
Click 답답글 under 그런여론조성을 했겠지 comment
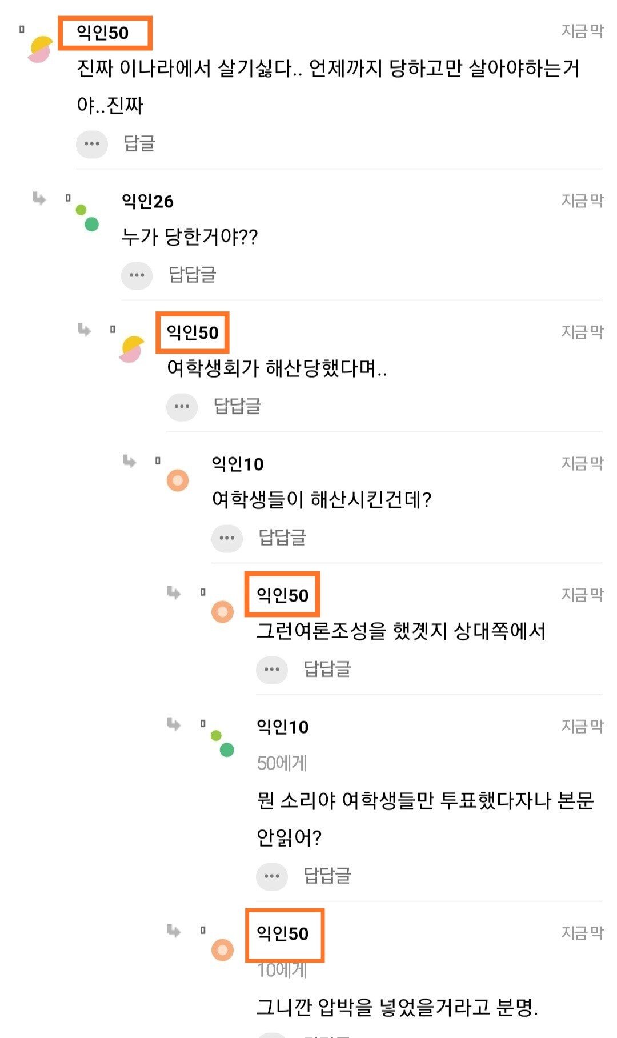click(x=327, y=669)
